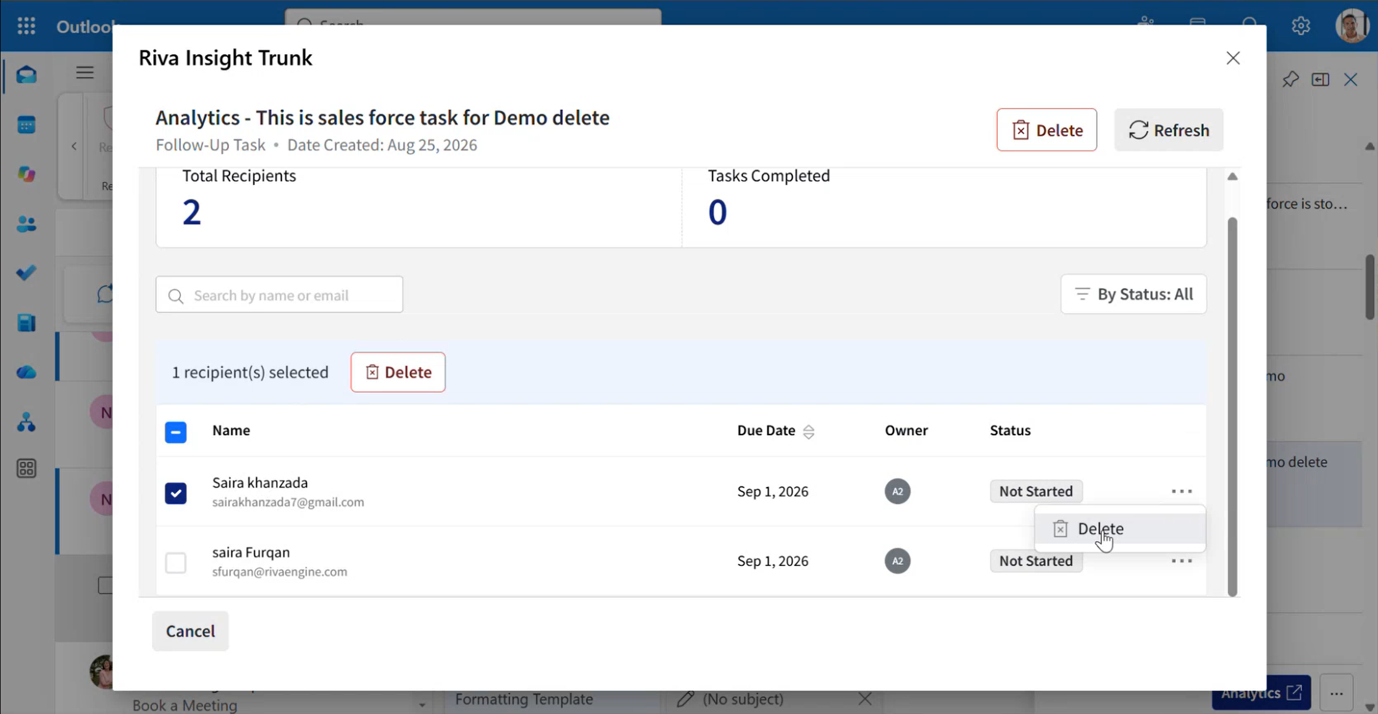Open Calendar in the left sidebar
The width and height of the screenshot is (1378, 714).
click(26, 125)
